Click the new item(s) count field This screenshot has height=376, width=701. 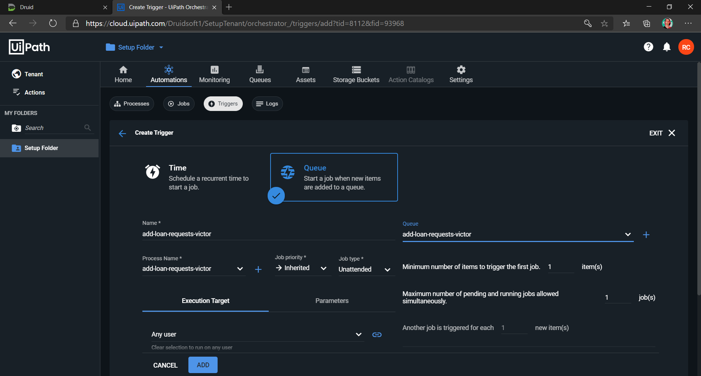[x=514, y=328]
